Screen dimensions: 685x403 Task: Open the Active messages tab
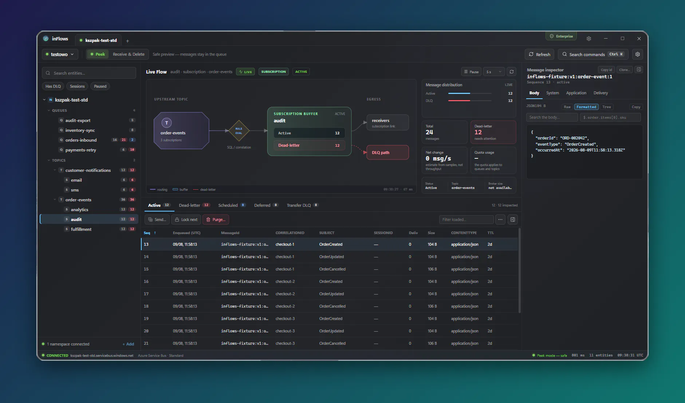159,205
